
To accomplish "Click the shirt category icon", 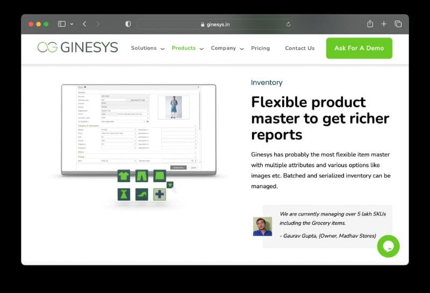I will pyautogui.click(x=124, y=176).
